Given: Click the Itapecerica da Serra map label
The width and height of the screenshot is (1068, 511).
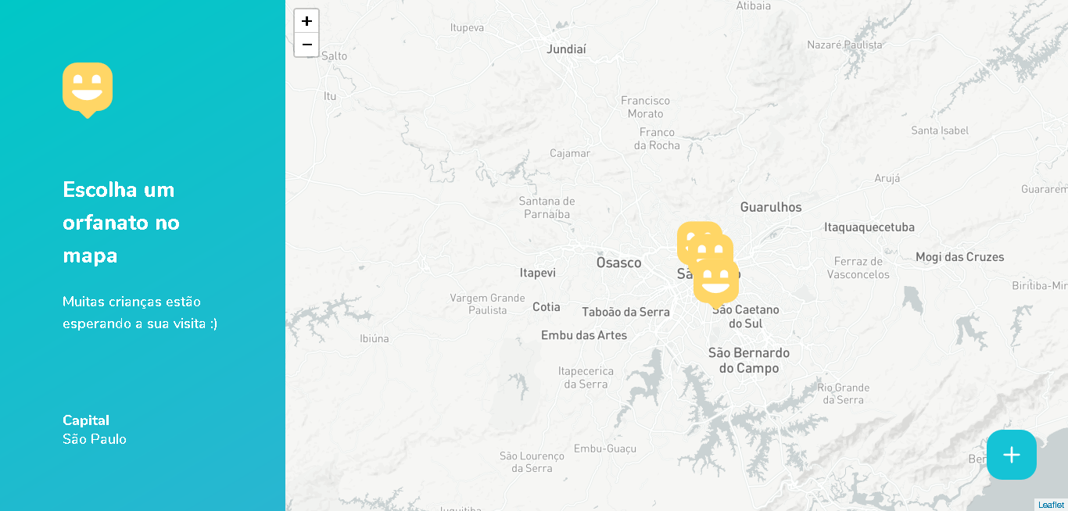Looking at the screenshot, I should (586, 377).
